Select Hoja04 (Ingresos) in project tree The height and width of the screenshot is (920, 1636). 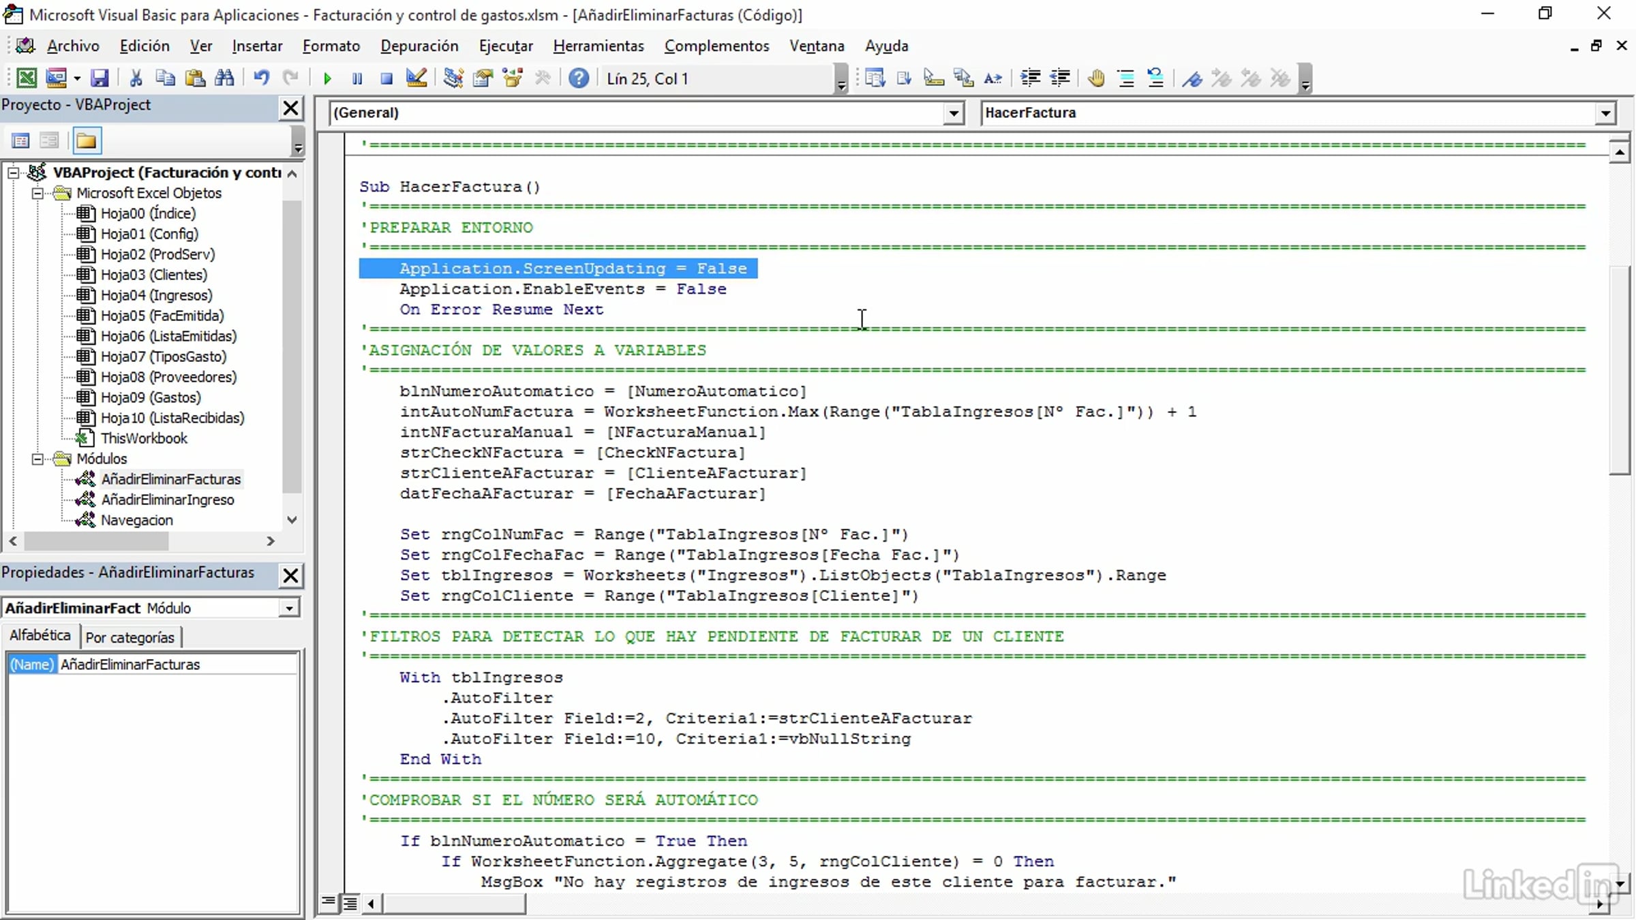(x=156, y=295)
